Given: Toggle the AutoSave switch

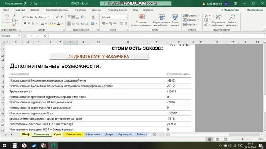Looking at the screenshot, I should pos(27,3).
